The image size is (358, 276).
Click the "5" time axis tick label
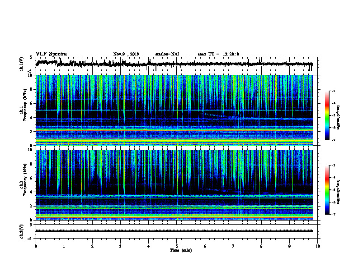coord(177,246)
